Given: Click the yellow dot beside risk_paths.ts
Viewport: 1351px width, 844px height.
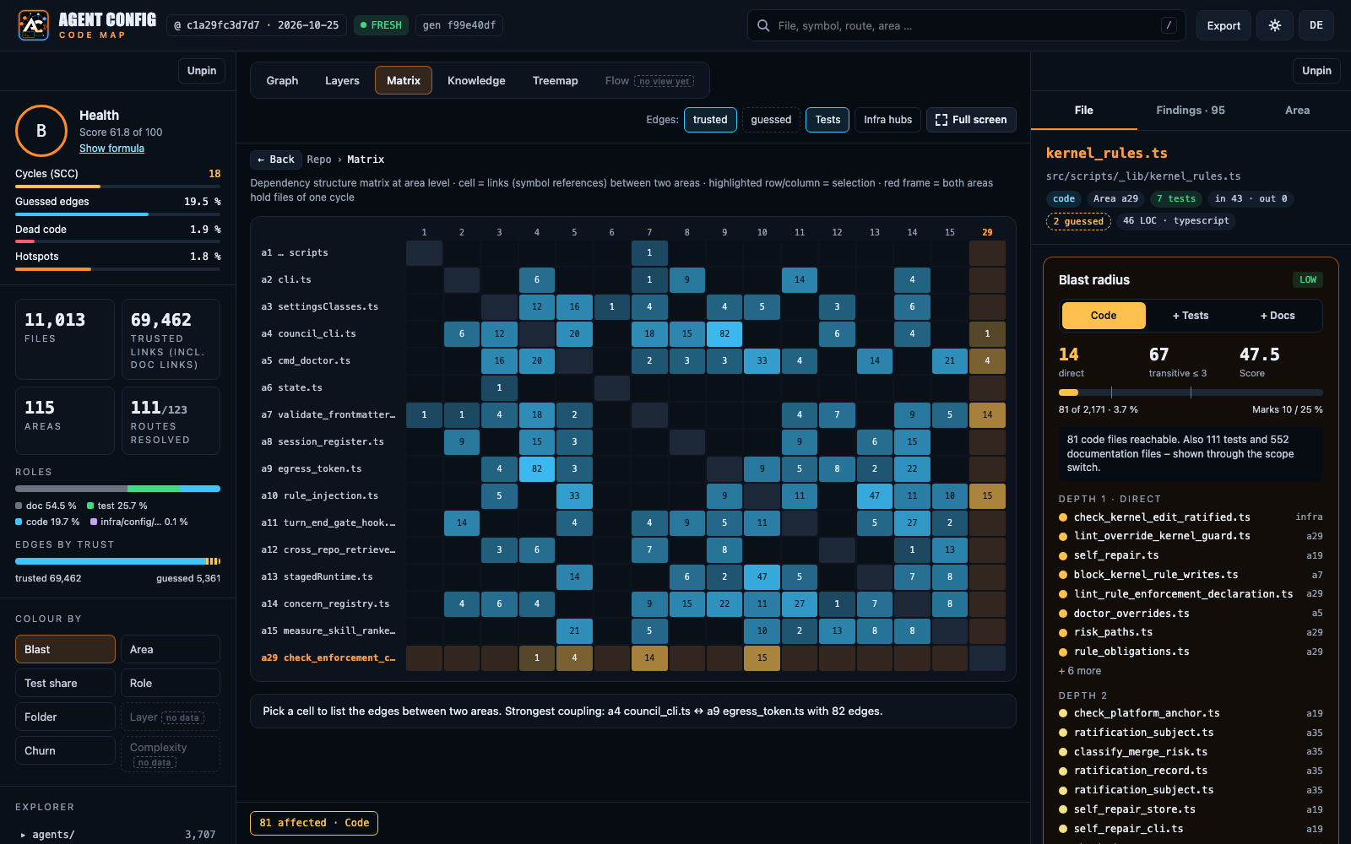Looking at the screenshot, I should (1063, 632).
